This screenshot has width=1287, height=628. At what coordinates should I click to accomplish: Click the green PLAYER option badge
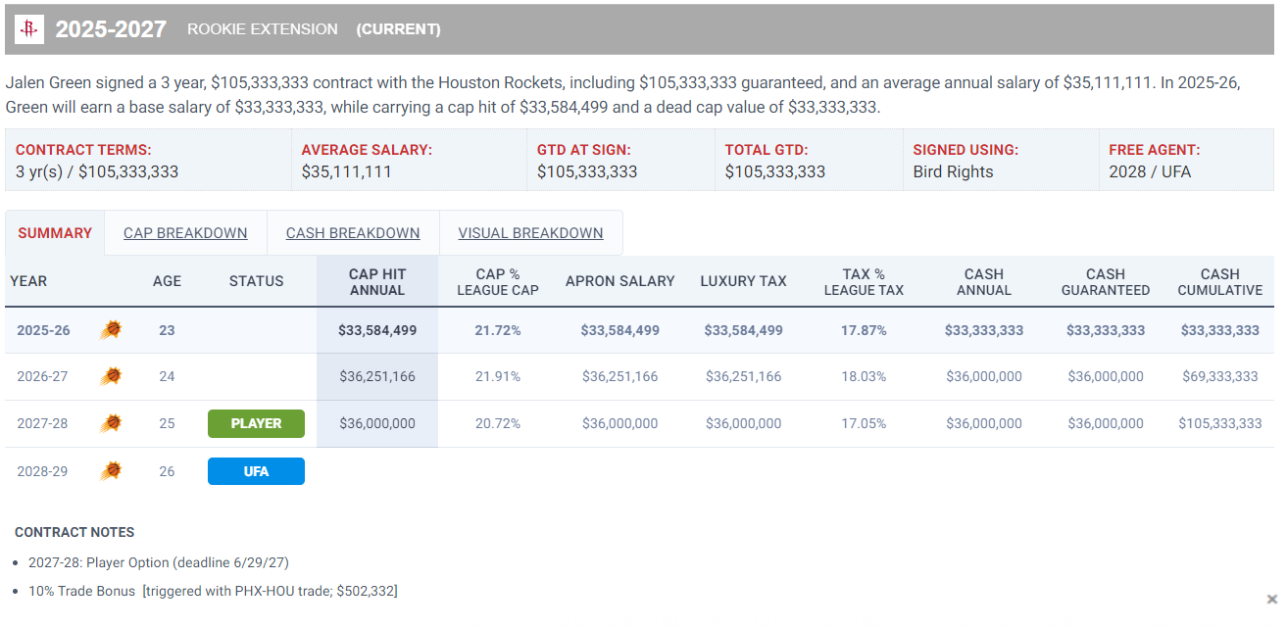pos(256,423)
